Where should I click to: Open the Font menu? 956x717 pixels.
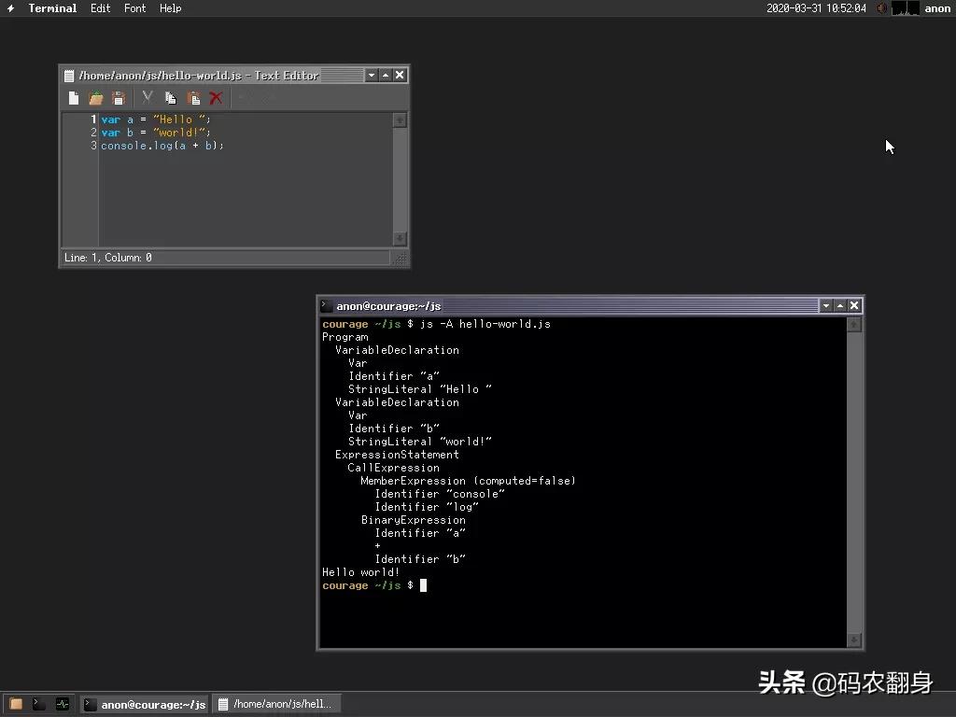point(134,8)
